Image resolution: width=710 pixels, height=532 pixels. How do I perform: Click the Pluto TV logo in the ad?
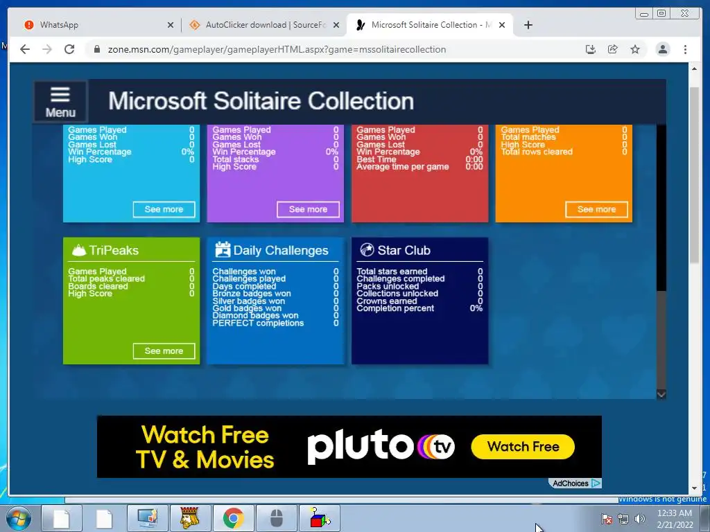coord(381,447)
